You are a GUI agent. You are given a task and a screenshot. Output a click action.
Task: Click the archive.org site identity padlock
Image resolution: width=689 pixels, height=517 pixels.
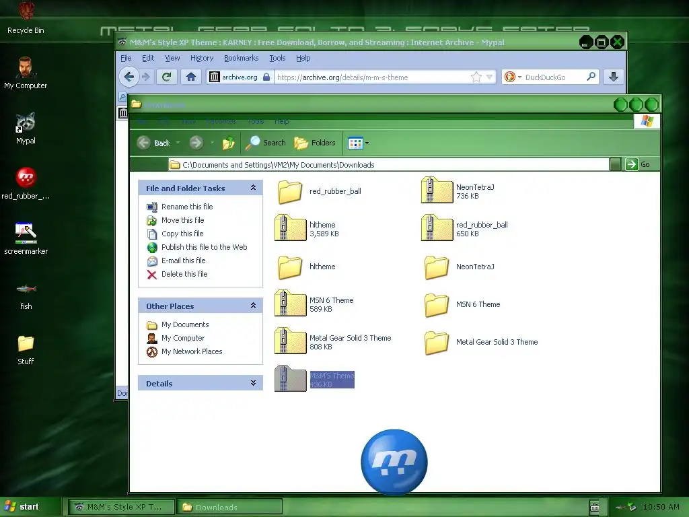click(266, 77)
